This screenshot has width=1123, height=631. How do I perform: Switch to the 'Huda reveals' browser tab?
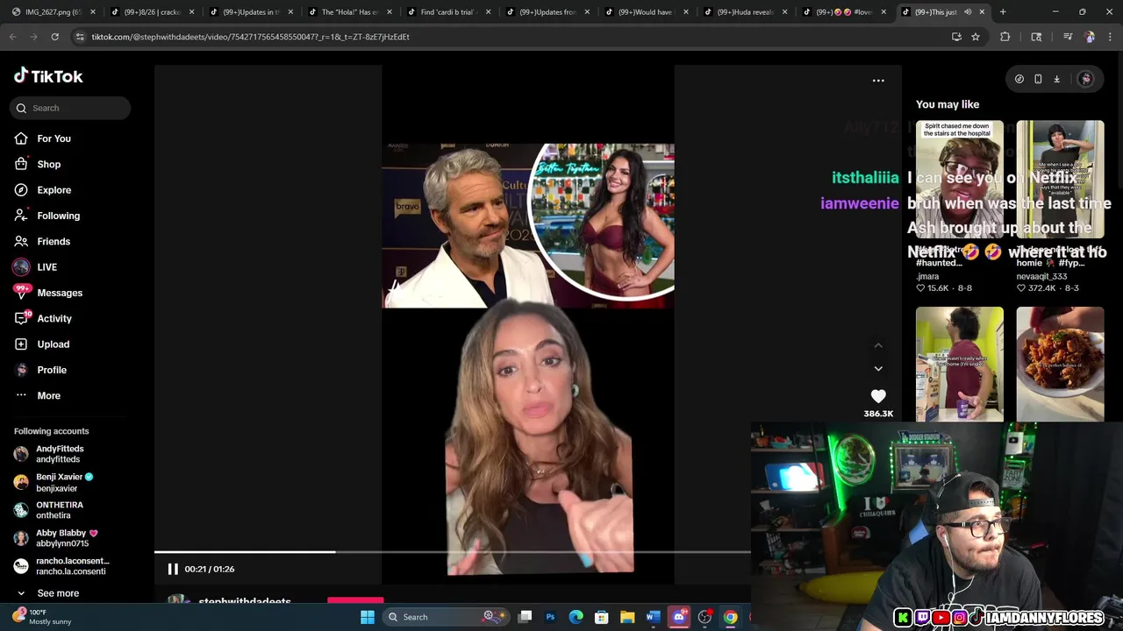point(744,12)
